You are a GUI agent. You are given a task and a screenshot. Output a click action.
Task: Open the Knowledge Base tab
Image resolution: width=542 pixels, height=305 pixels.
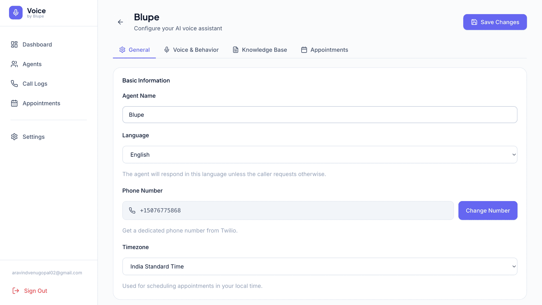tap(259, 50)
